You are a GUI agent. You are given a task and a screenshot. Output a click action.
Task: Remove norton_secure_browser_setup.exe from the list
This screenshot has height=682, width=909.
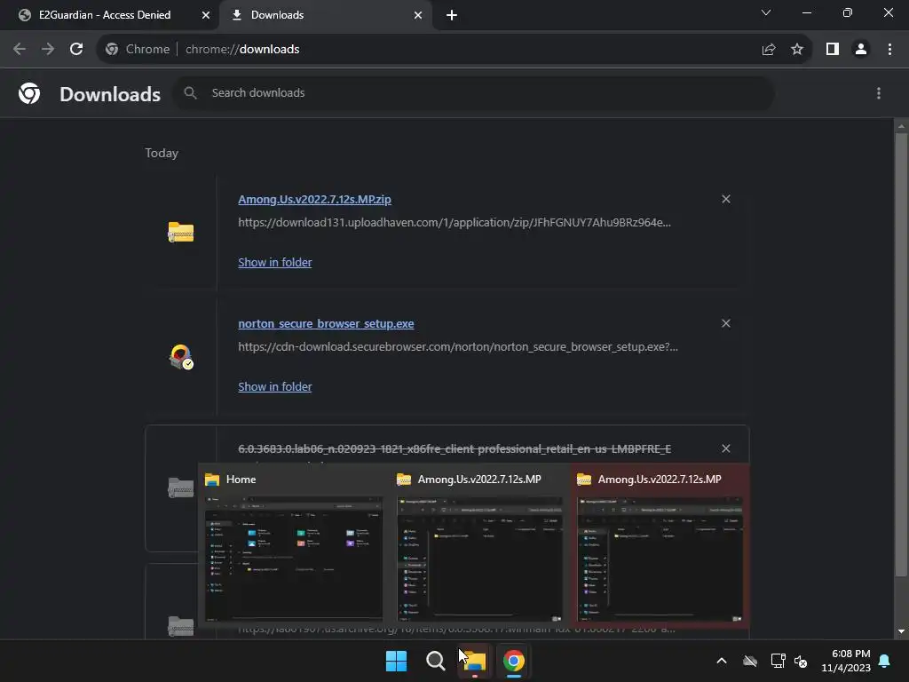[726, 323]
